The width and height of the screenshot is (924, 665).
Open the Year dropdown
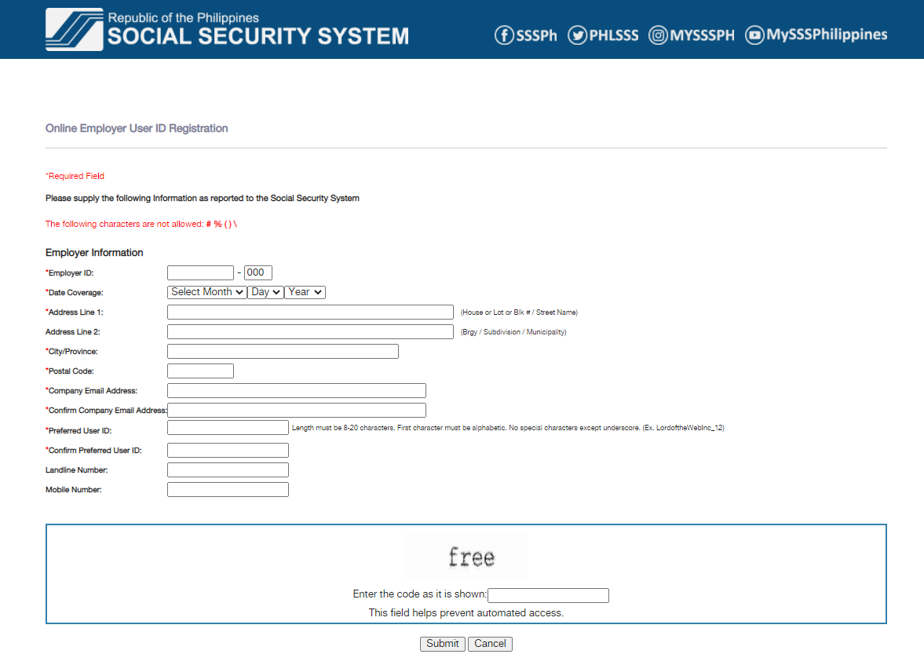[x=305, y=291]
